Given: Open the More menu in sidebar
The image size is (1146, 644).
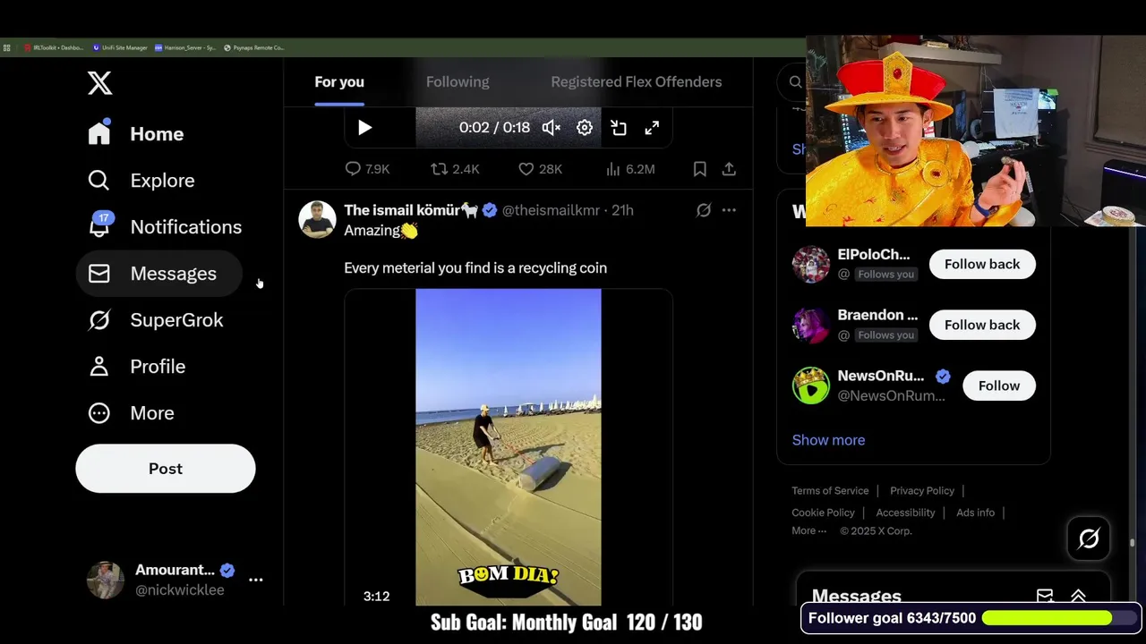Looking at the screenshot, I should click(132, 412).
